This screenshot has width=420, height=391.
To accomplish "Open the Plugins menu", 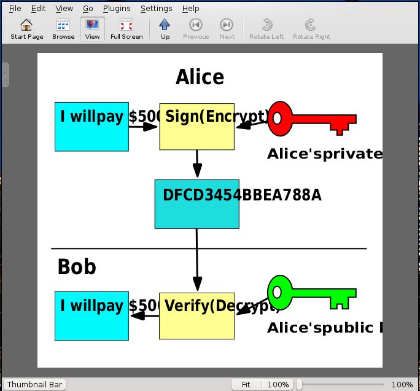I will (x=117, y=9).
